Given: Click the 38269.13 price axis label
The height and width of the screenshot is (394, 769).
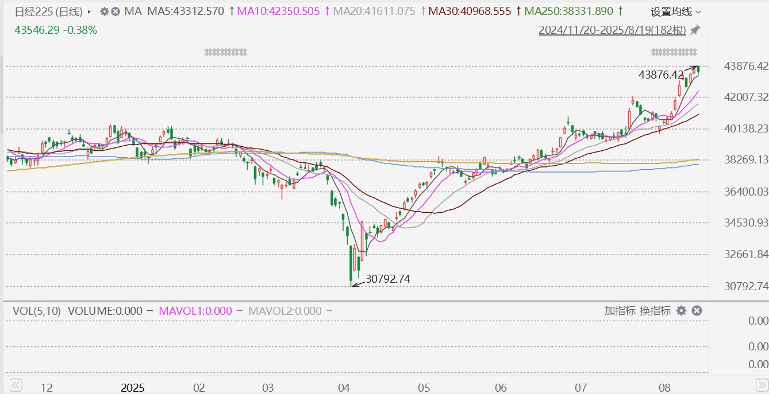Looking at the screenshot, I should pos(747,159).
